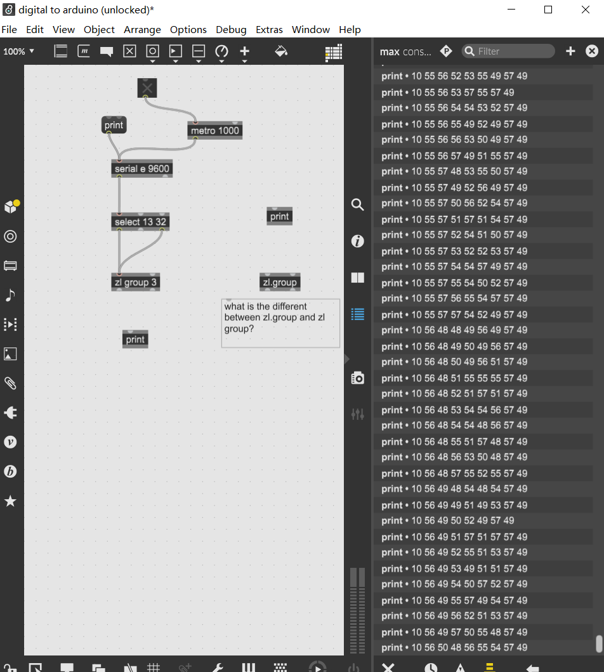Collapse the right sidebar with the small triangle

click(347, 359)
